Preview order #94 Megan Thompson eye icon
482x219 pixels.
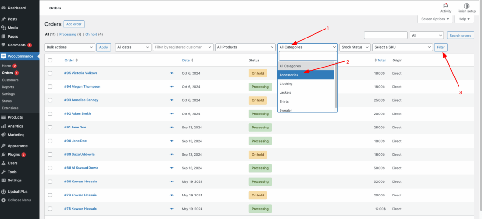[171, 87]
